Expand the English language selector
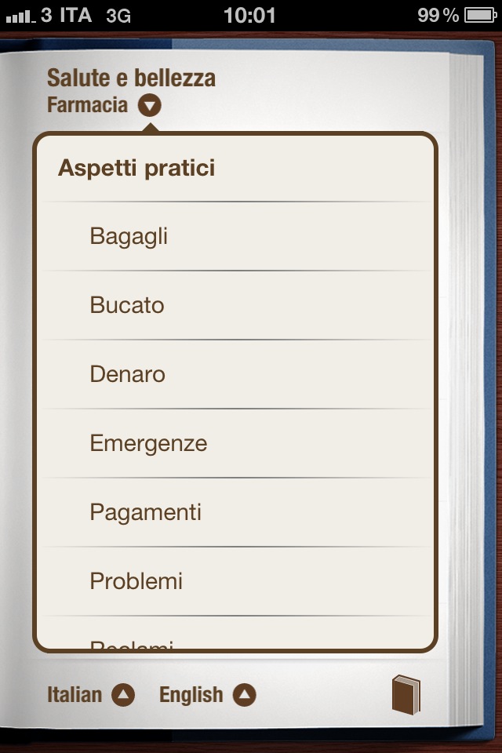Viewport: 502px width, 753px height. (x=208, y=695)
